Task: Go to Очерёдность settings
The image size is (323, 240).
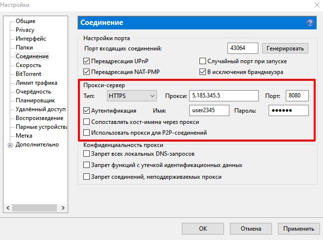Action: [x=33, y=92]
